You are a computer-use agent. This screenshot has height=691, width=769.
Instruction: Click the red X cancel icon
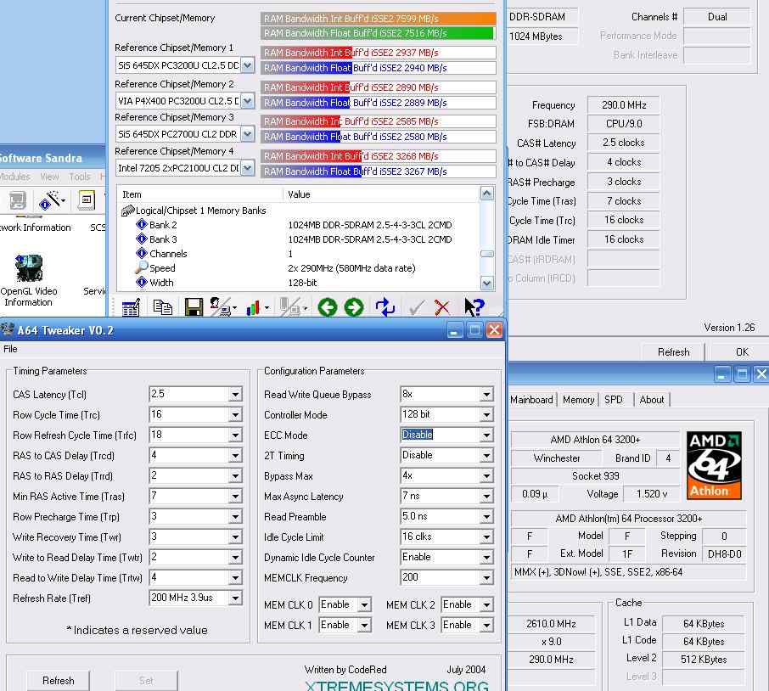(x=442, y=308)
